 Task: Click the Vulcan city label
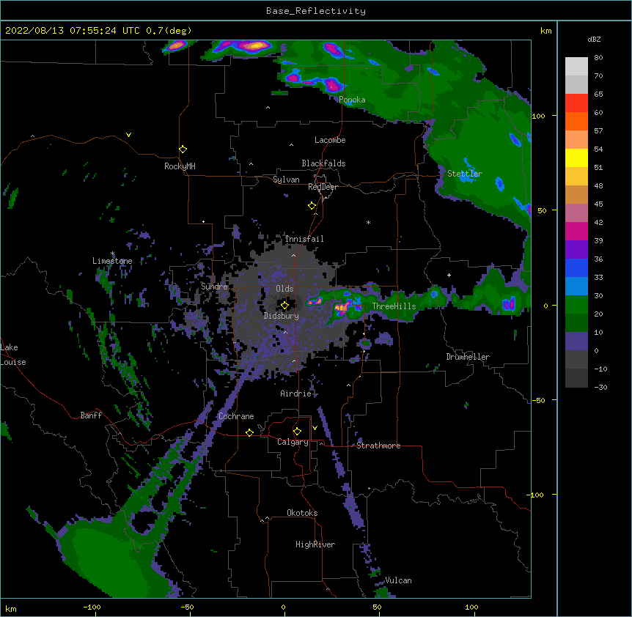(399, 580)
